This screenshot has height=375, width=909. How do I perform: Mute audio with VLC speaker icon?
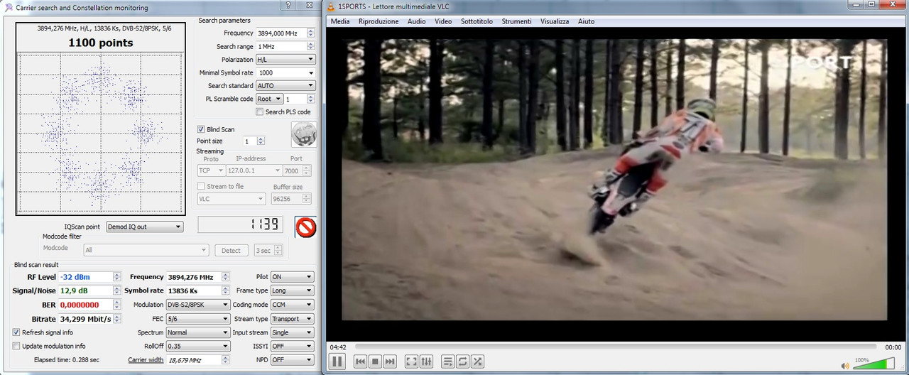844,366
